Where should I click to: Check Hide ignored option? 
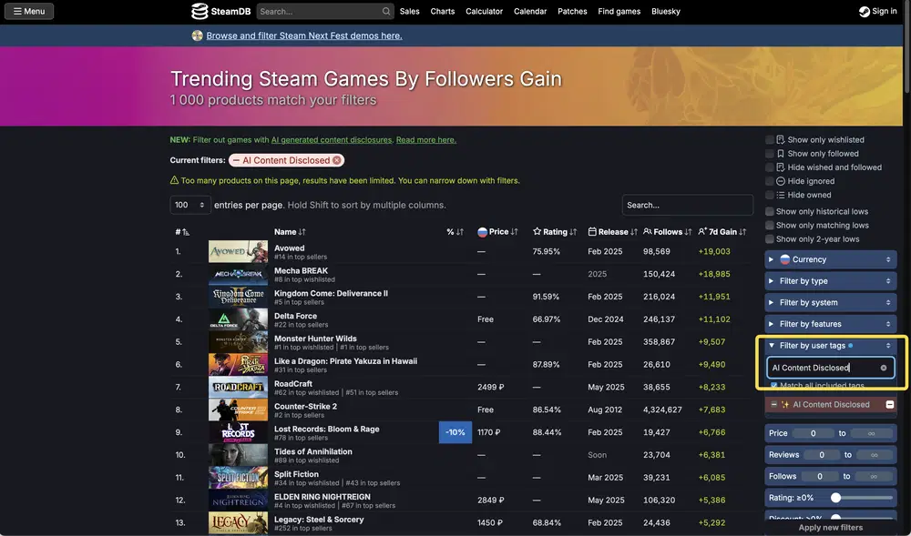coord(770,182)
